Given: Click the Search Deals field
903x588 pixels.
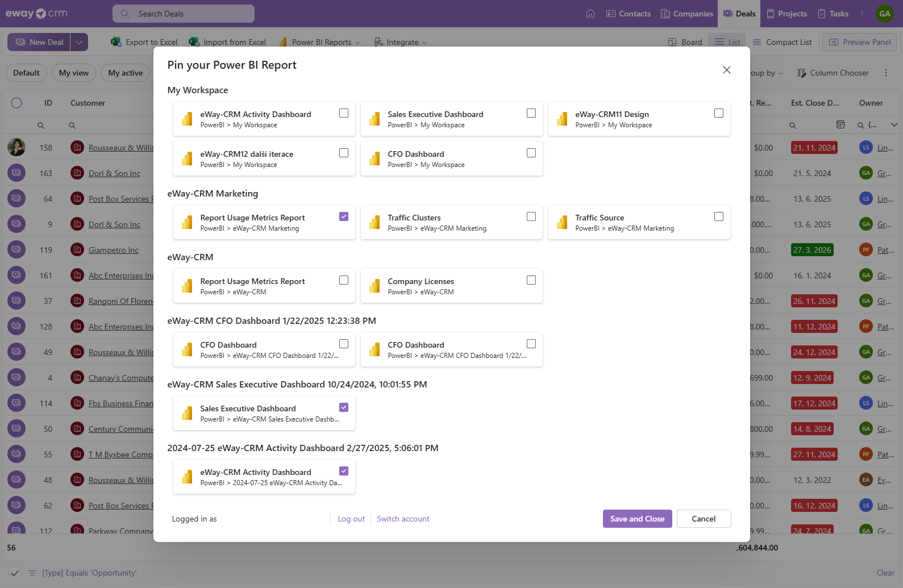Looking at the screenshot, I should click(184, 14).
